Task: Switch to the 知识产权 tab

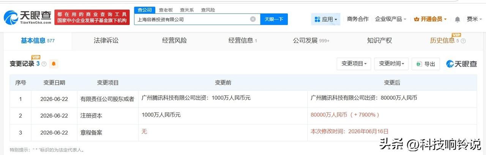Action: 379,41
